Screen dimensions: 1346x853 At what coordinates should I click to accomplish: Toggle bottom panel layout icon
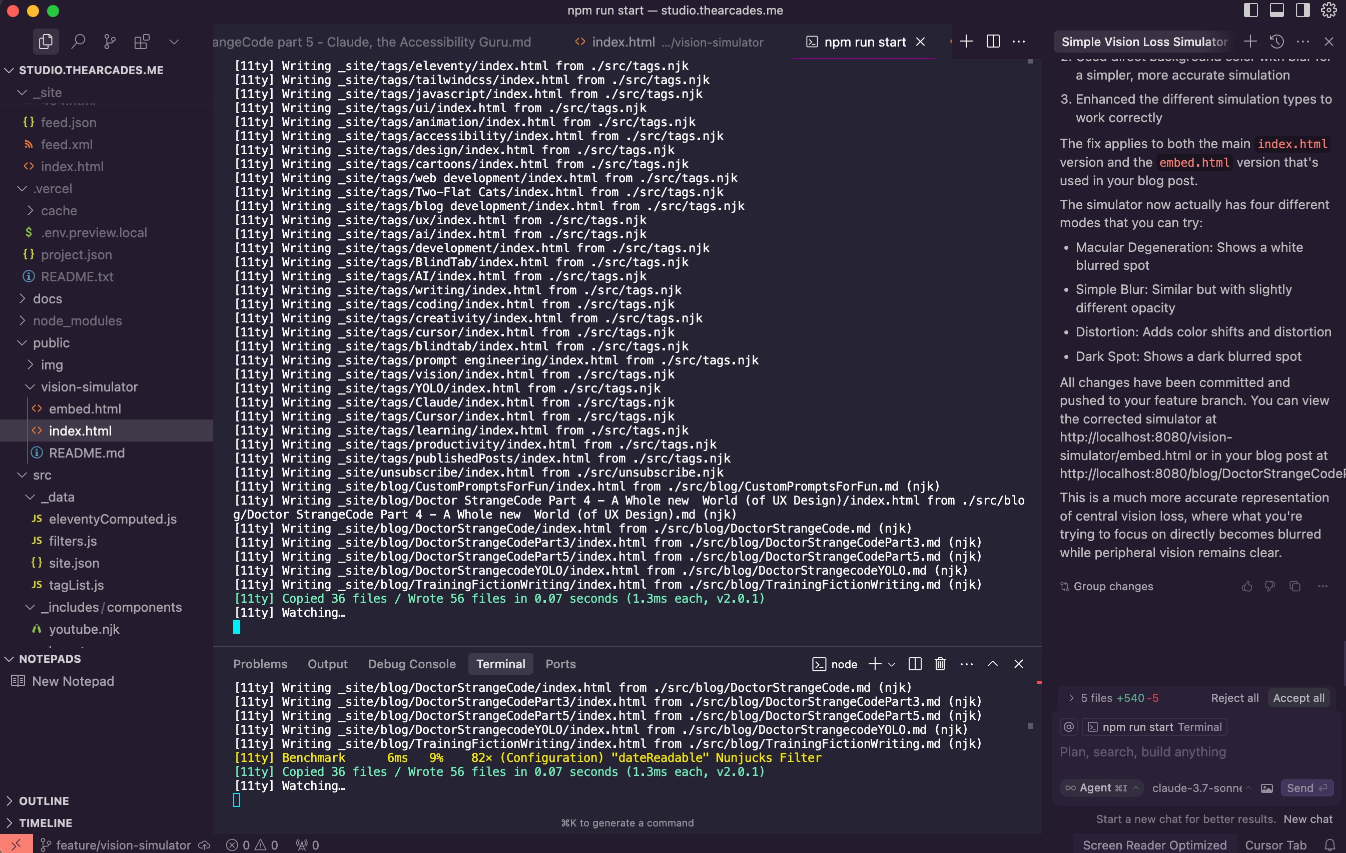point(1276,11)
